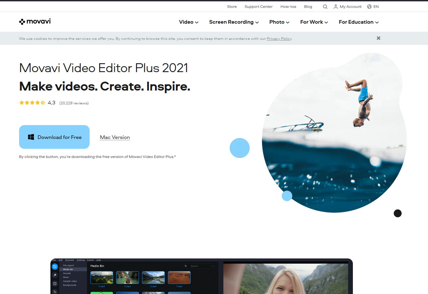Click the Windows logo on the download button

click(31, 137)
